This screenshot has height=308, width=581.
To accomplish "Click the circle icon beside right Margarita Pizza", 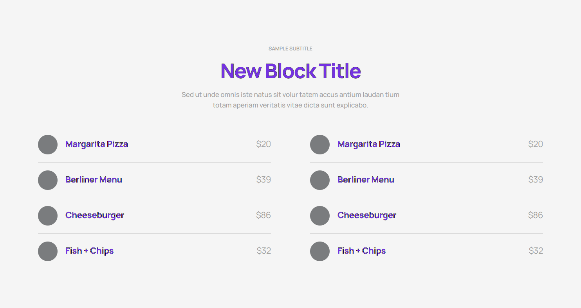I will pos(319,145).
